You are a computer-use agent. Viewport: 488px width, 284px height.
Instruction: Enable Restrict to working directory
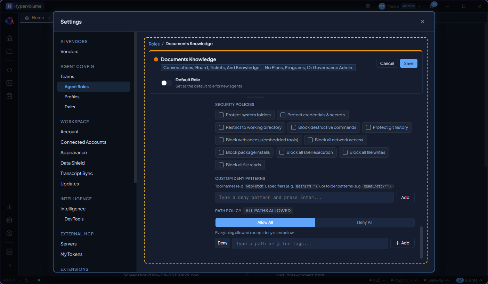tap(250, 127)
